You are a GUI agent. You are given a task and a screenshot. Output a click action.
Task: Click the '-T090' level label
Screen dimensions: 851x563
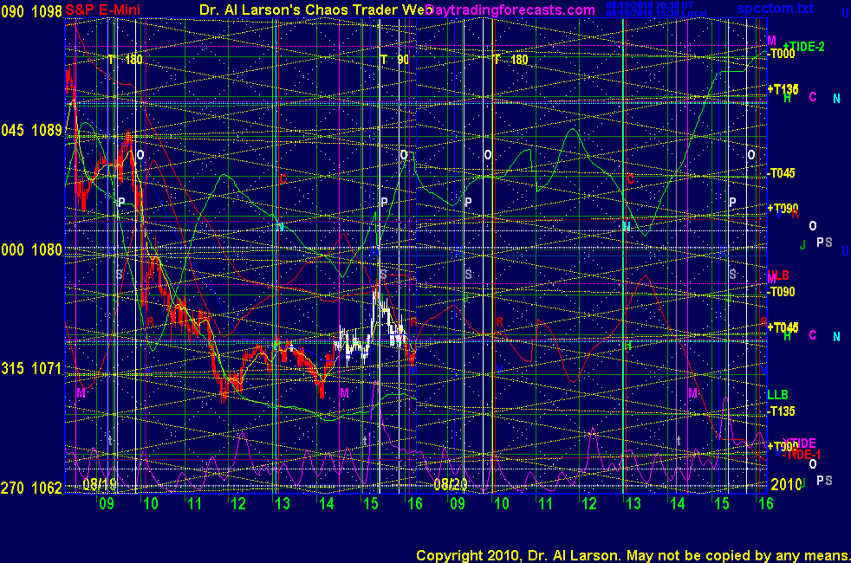[781, 292]
